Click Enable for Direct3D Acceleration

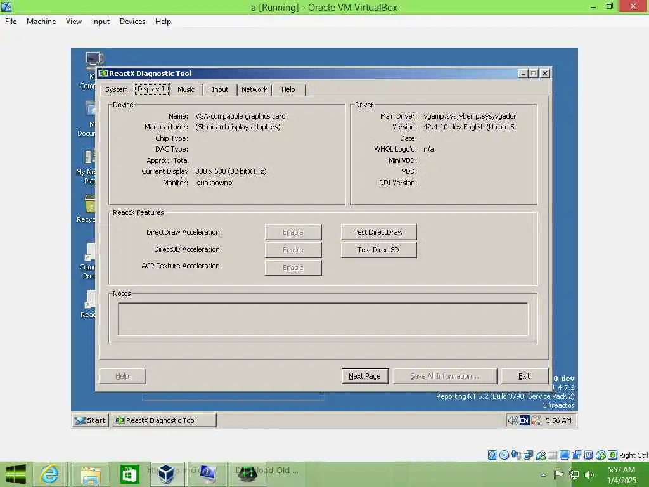[293, 250]
